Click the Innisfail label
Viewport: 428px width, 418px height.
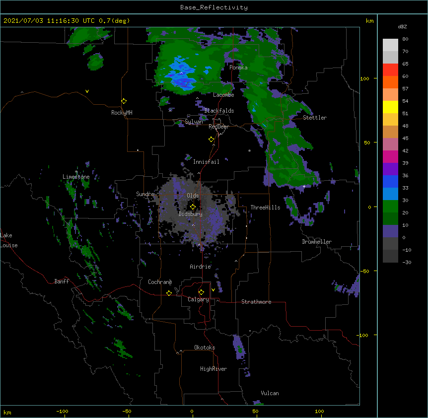point(206,162)
